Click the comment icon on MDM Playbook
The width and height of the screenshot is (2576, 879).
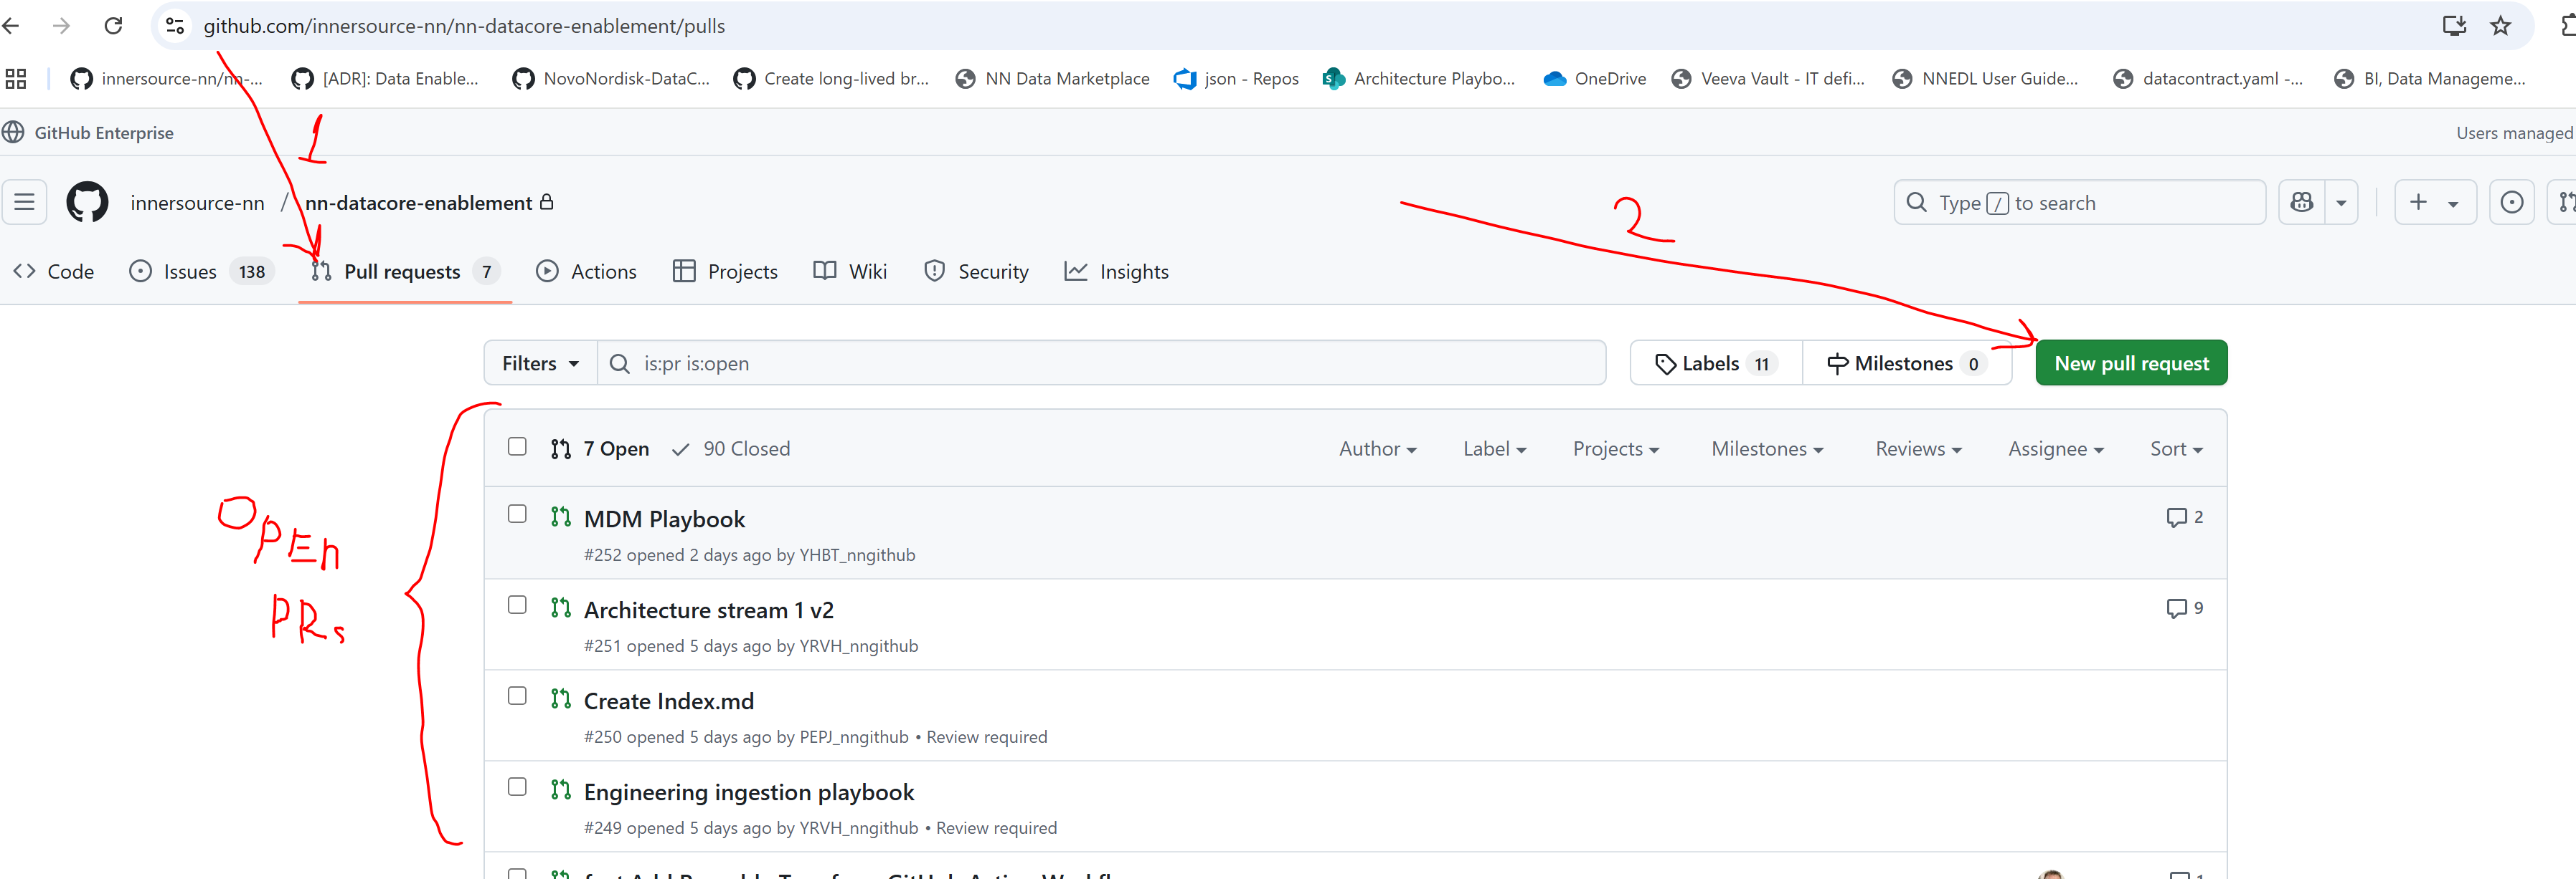(2176, 517)
